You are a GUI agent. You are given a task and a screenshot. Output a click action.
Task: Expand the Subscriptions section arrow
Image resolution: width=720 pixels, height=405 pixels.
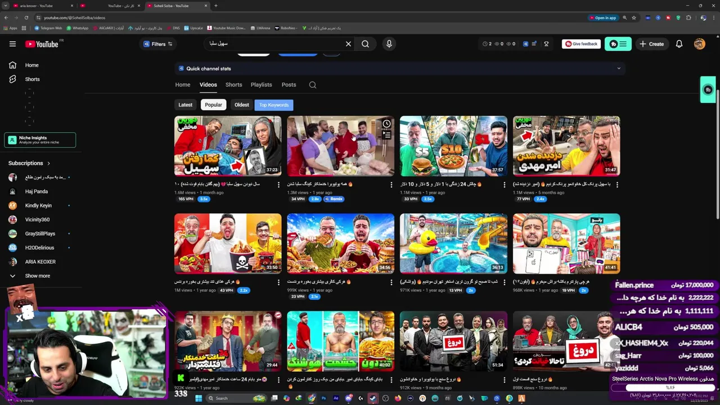pos(48,163)
